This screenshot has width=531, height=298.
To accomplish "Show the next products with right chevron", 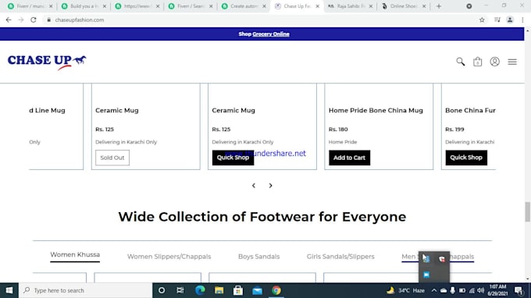I will click(270, 186).
